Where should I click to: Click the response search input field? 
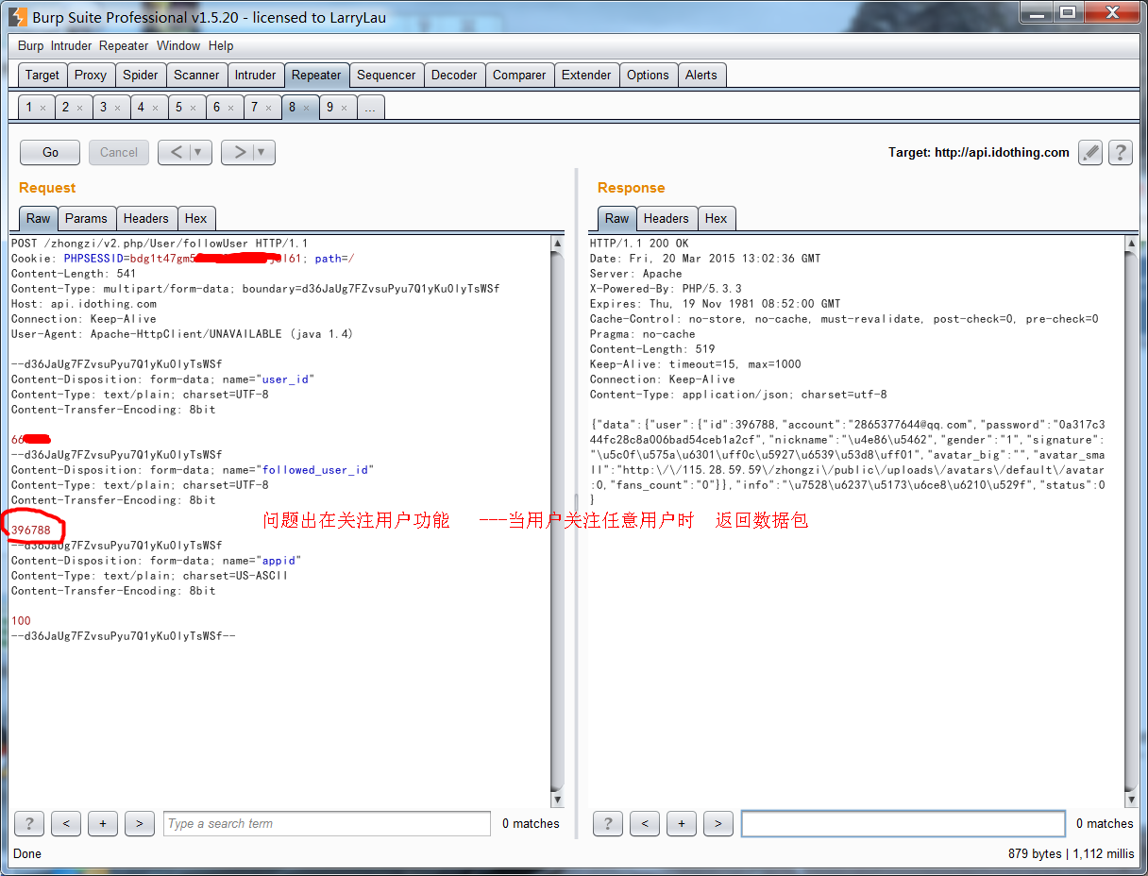[903, 823]
